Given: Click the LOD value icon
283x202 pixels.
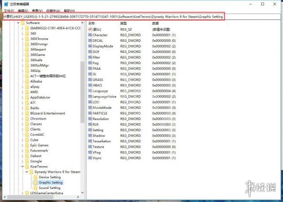Looking at the screenshot, I should pos(90,102).
